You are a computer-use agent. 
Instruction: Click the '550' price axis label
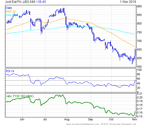139,67
